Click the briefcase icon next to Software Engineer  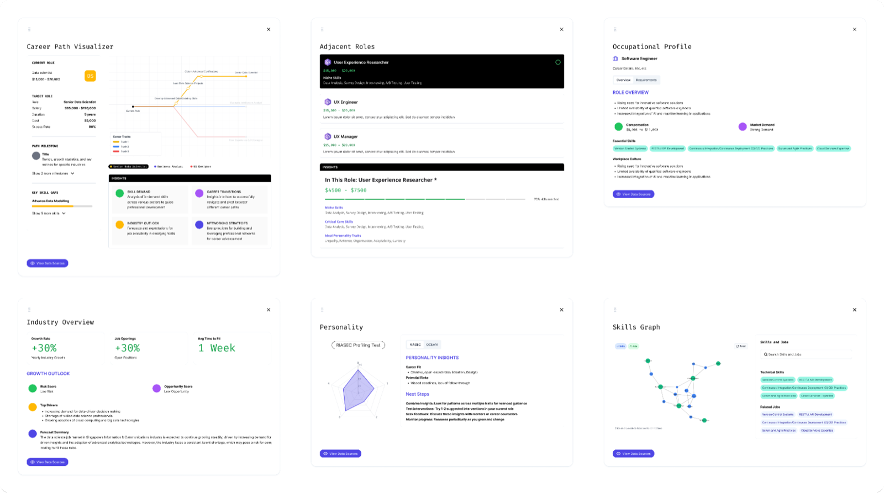pyautogui.click(x=615, y=59)
